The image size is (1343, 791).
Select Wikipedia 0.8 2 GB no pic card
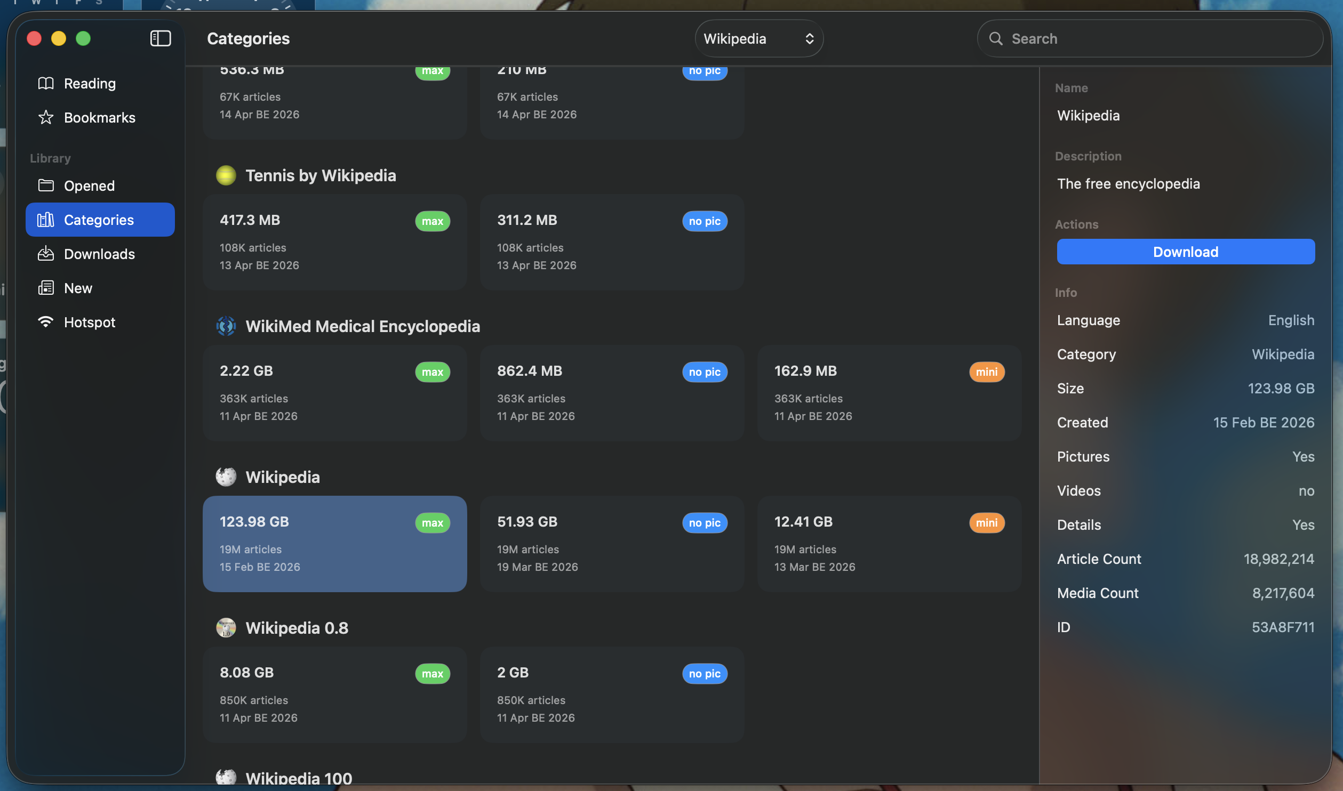click(612, 695)
